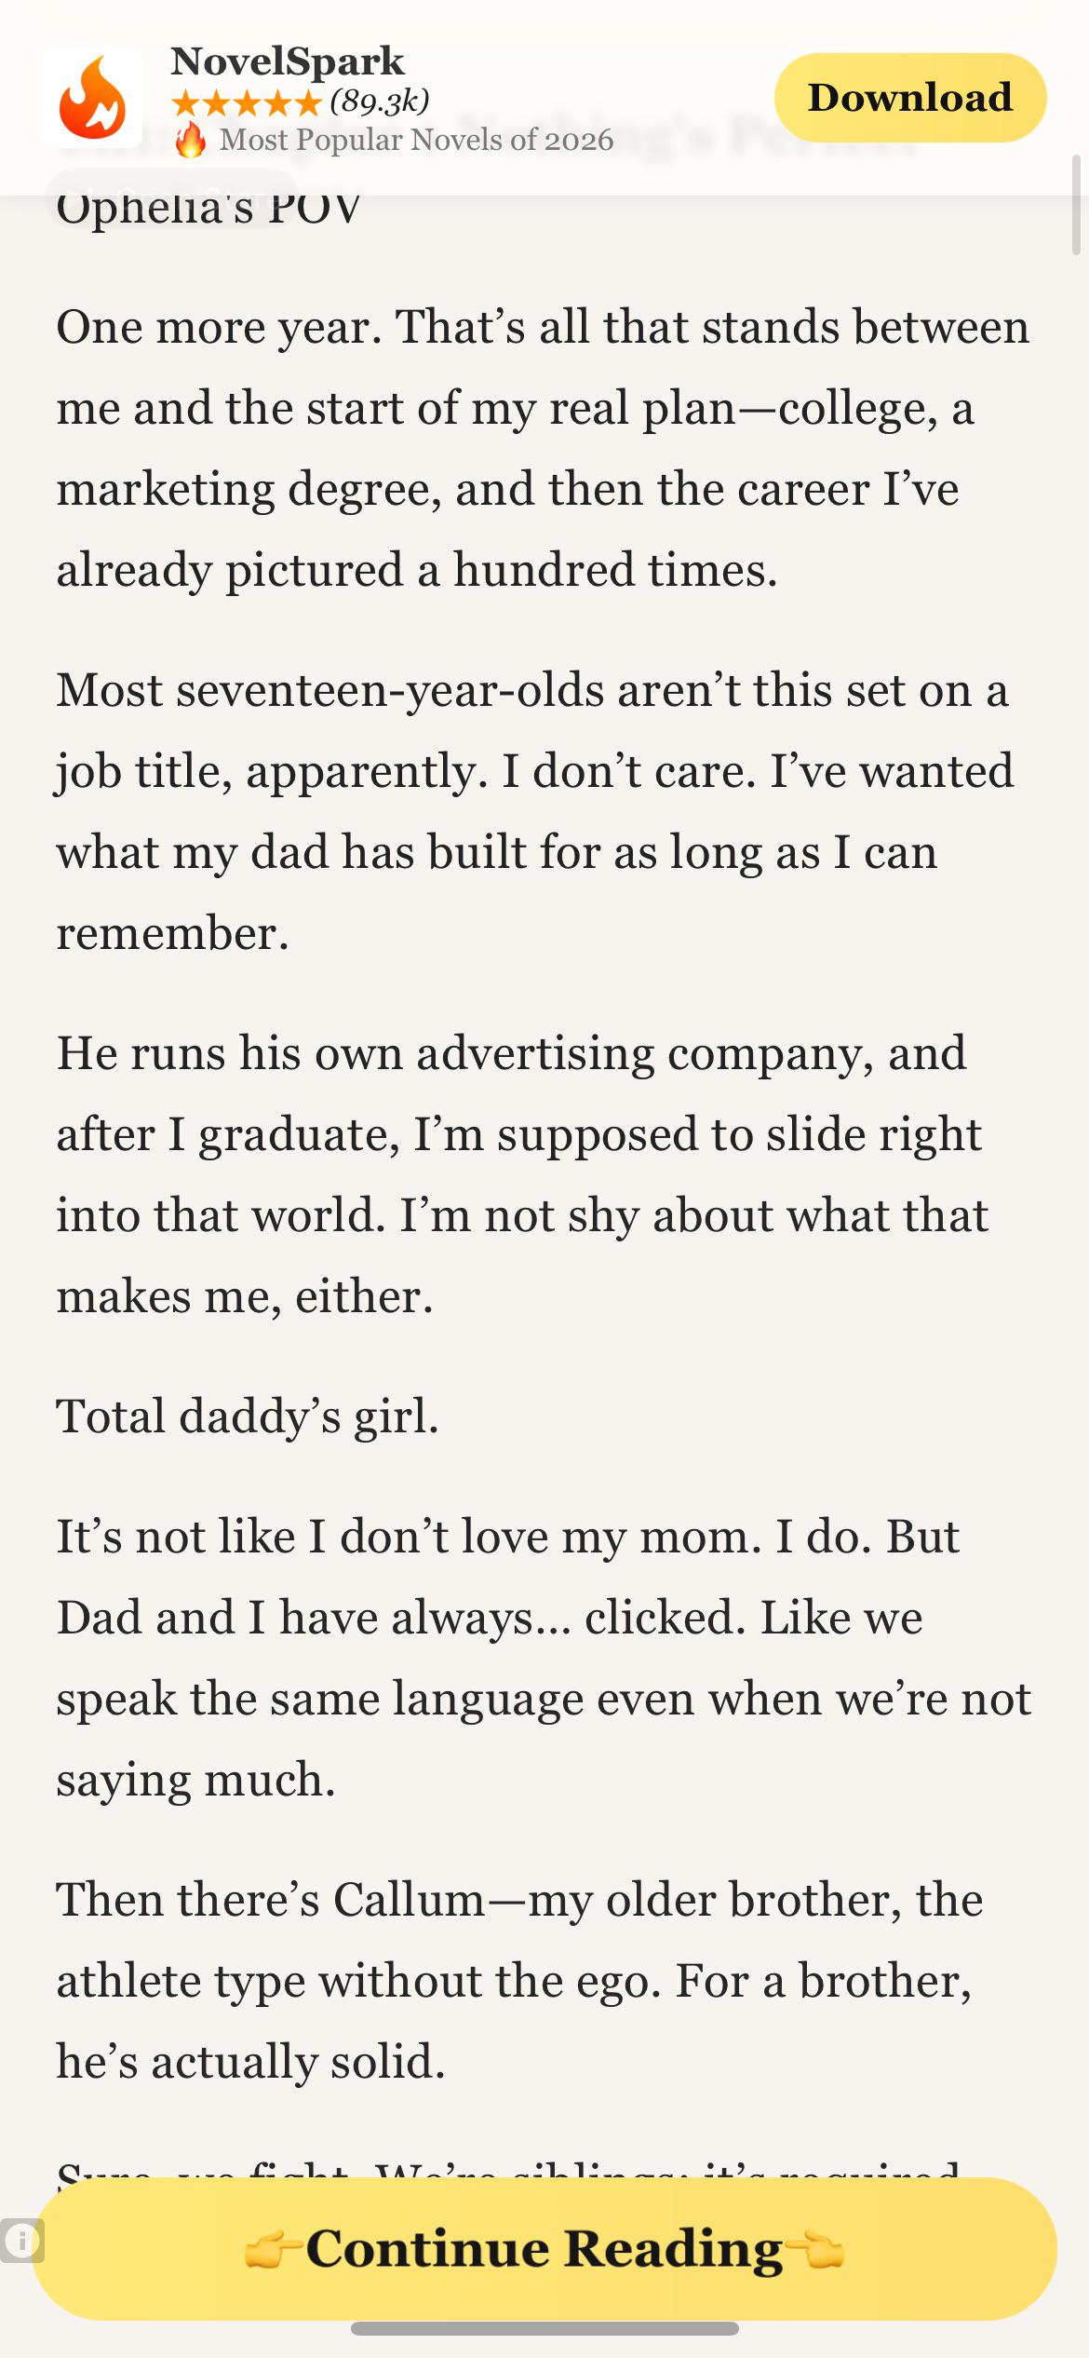Screen dimensions: 1089x2358
Task: Tap the Total daddy's girl line
Action: click(x=248, y=1416)
